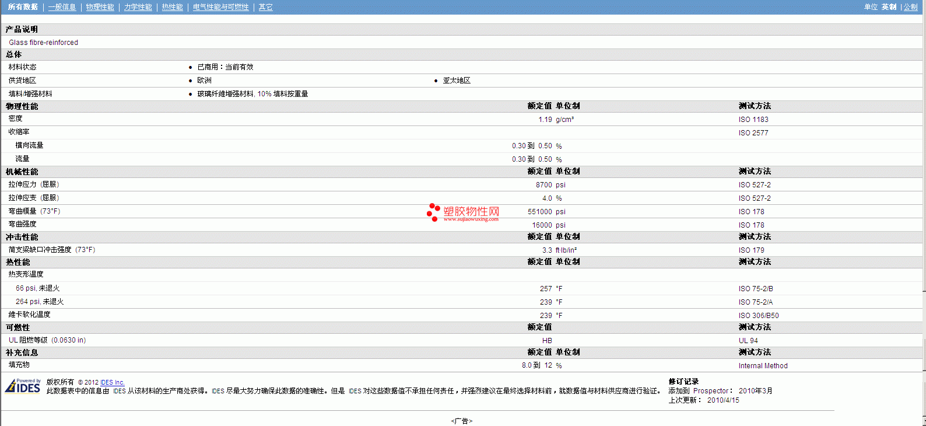Viewport: 926px width, 426px height.
Task: Click the 欧洲 availability entry
Action: pyautogui.click(x=204, y=81)
